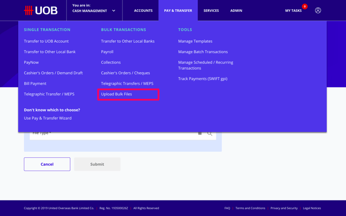This screenshot has height=216, width=346.
Task: Open the Pay & Transfer menu
Action: 178,11
